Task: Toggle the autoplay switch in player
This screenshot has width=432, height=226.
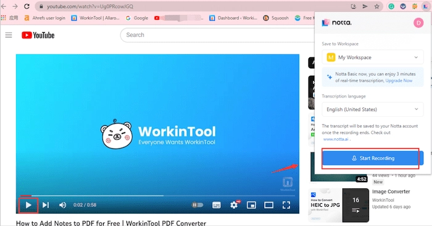Action: coord(197,205)
